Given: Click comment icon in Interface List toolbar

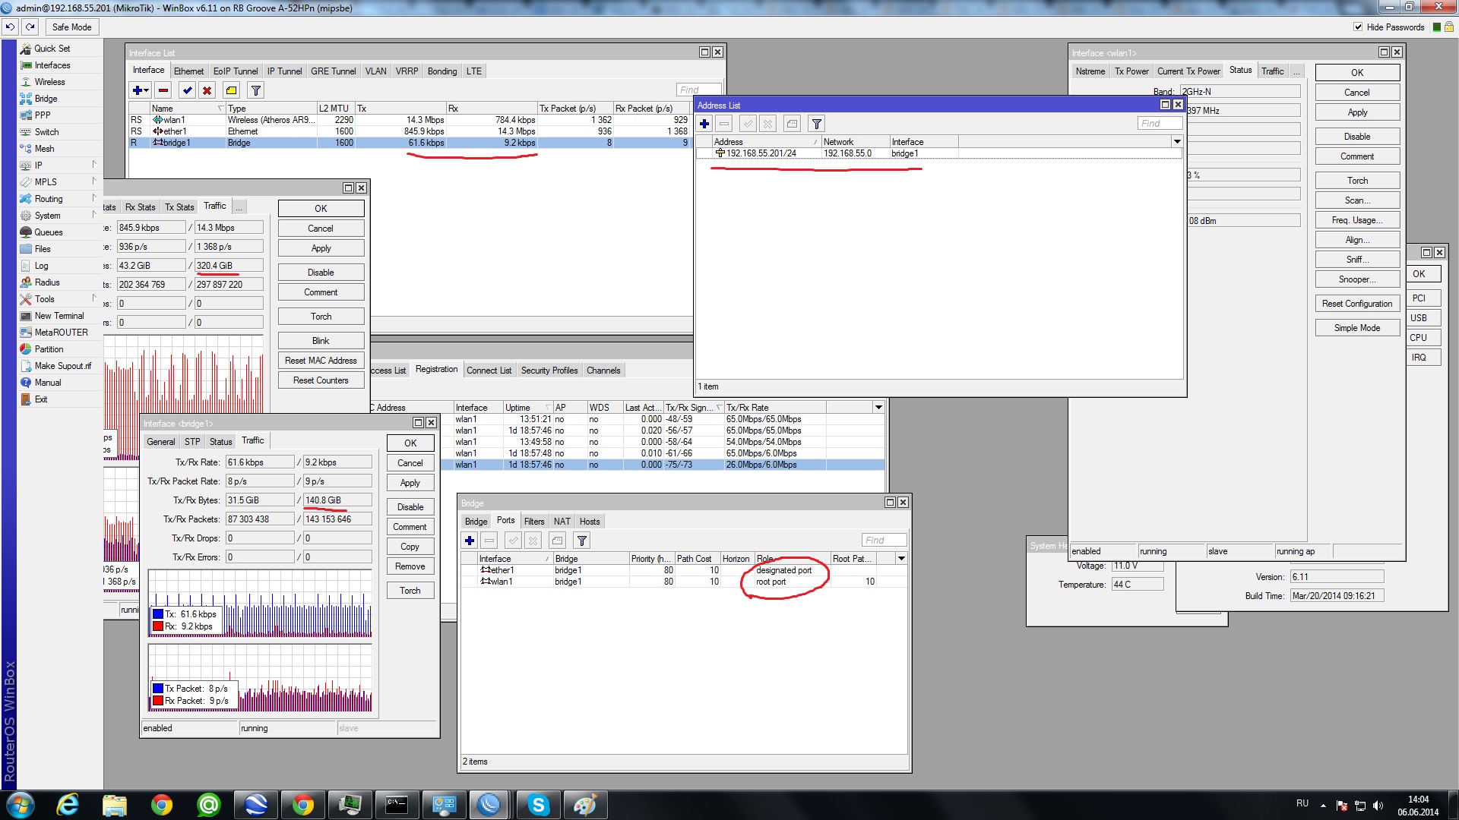Looking at the screenshot, I should tap(232, 90).
